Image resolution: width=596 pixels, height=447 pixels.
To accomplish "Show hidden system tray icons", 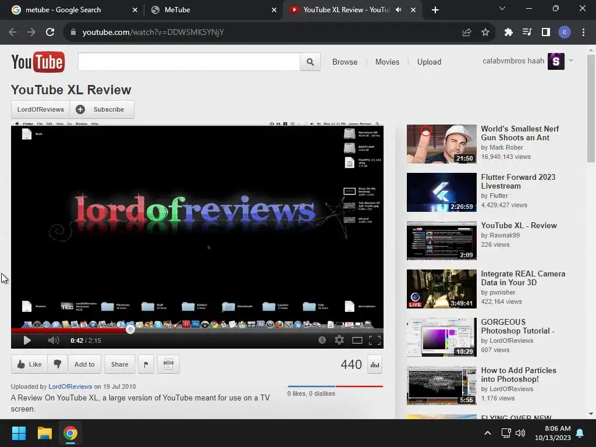I will [x=488, y=433].
